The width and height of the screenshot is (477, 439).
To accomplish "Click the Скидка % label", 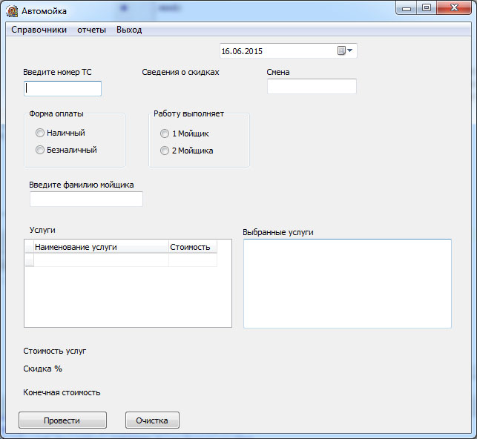I will pos(42,369).
